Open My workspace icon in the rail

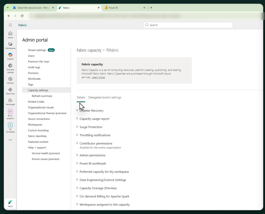10,128
